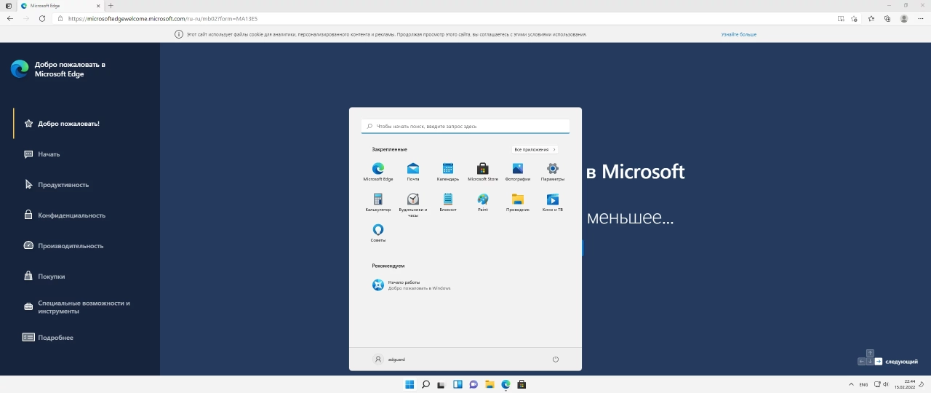Click the left arrow key navigation button
Image resolution: width=931 pixels, height=393 pixels.
[x=862, y=361]
